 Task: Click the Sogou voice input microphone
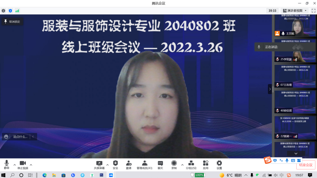pos(287,160)
